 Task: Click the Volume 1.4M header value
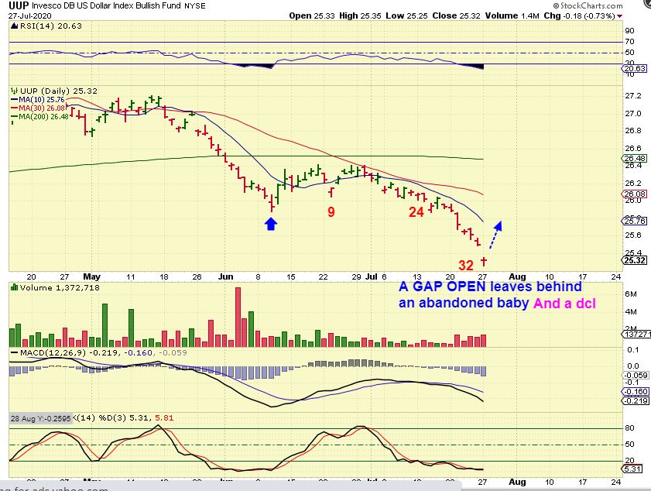[512, 15]
